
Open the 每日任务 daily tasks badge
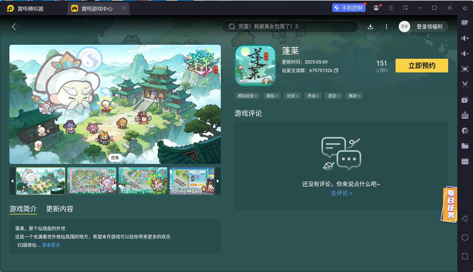450,204
